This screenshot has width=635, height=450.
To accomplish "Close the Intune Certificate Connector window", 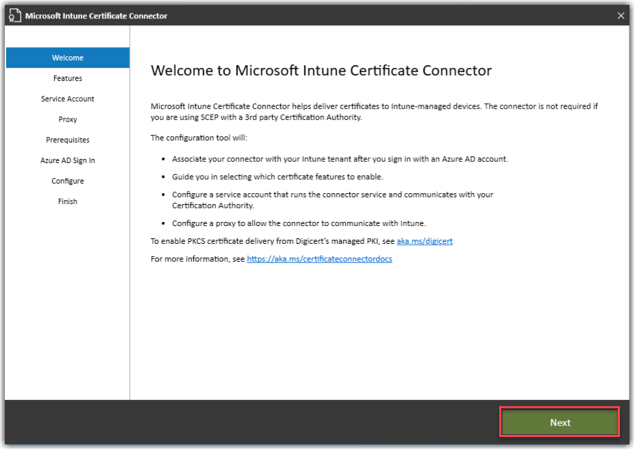I will click(621, 16).
